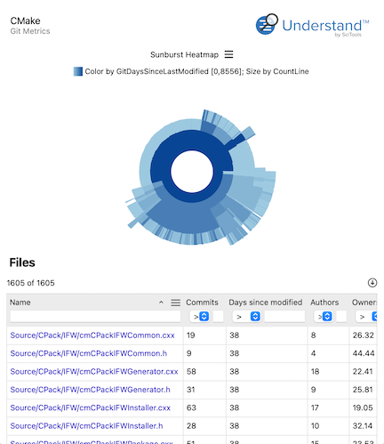Sort by the Commits column header
The image size is (384, 444).
point(202,303)
